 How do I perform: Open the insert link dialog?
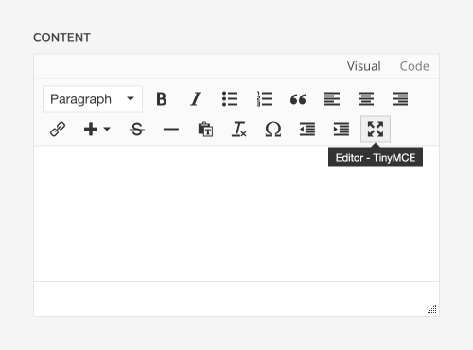pyautogui.click(x=58, y=130)
